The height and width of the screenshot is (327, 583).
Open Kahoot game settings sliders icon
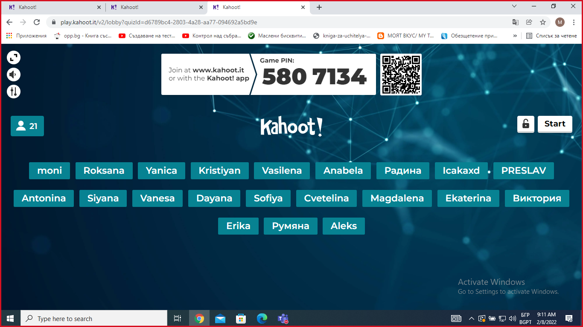pos(14,92)
